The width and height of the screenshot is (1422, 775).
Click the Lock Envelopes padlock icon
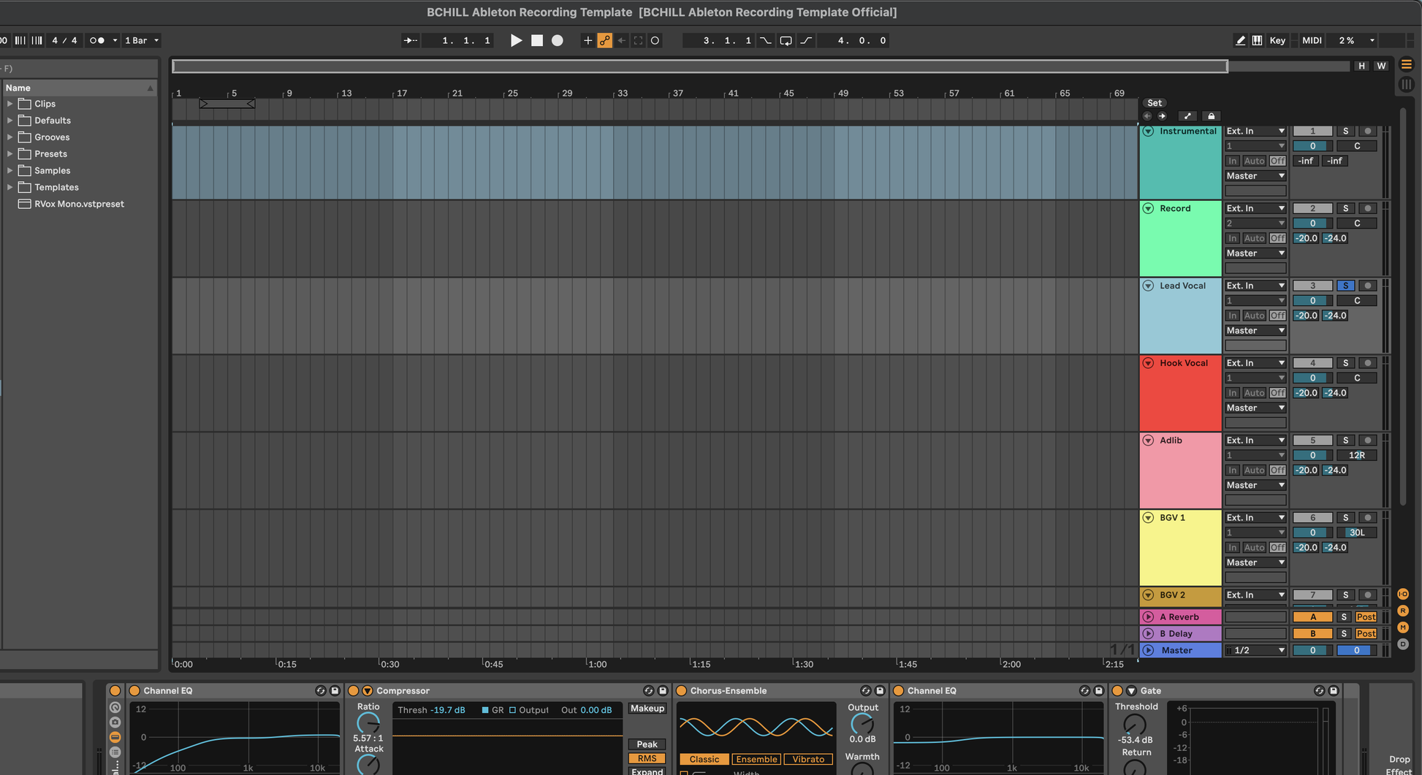coord(1211,116)
